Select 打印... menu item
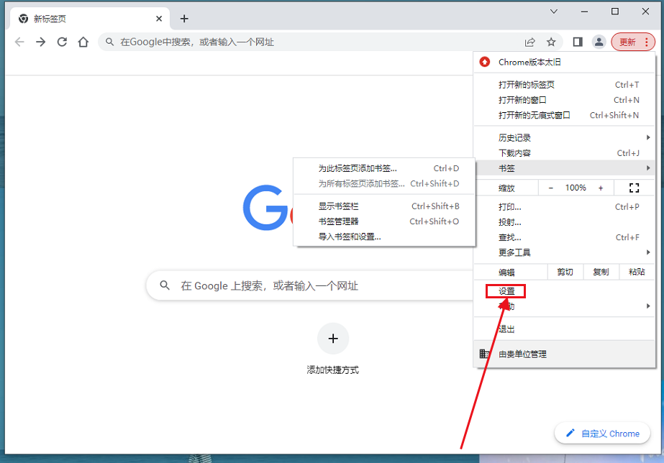Viewport: 664px width, 463px height. coord(564,207)
